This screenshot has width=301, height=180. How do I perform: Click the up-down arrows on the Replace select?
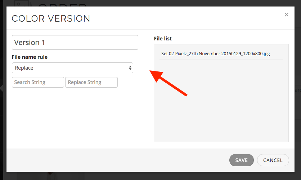click(130, 68)
